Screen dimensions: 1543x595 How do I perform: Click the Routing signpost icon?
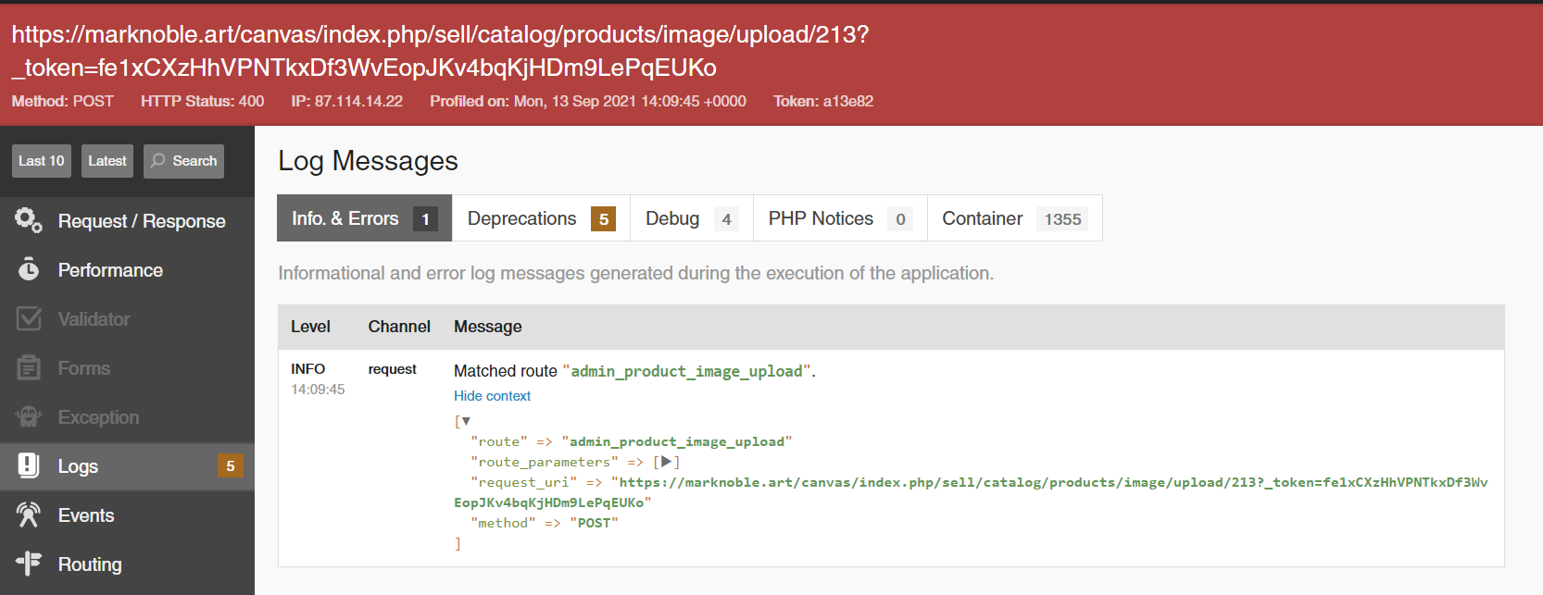pos(29,564)
